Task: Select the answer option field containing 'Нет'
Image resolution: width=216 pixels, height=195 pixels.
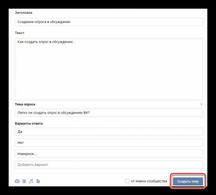Action: [109, 143]
